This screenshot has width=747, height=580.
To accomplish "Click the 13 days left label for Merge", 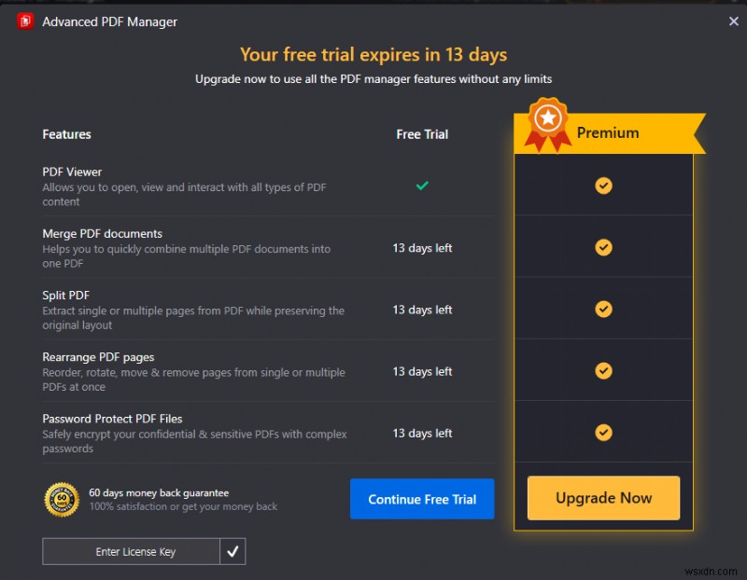I will pos(422,248).
